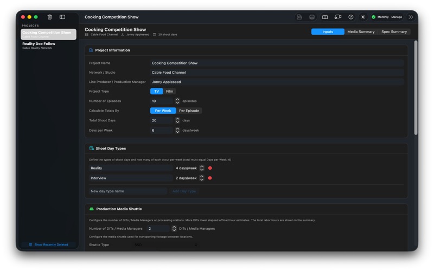Click the export PDF document icon

coord(299,17)
